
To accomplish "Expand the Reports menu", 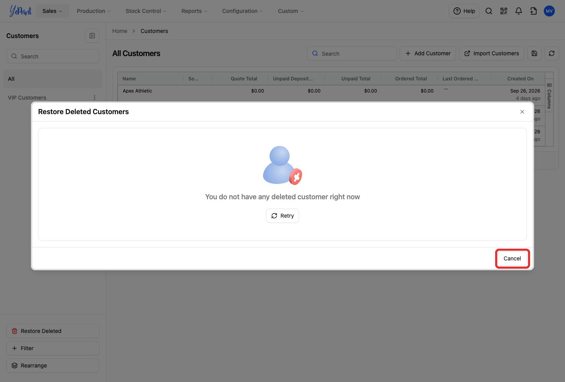I will tap(194, 11).
